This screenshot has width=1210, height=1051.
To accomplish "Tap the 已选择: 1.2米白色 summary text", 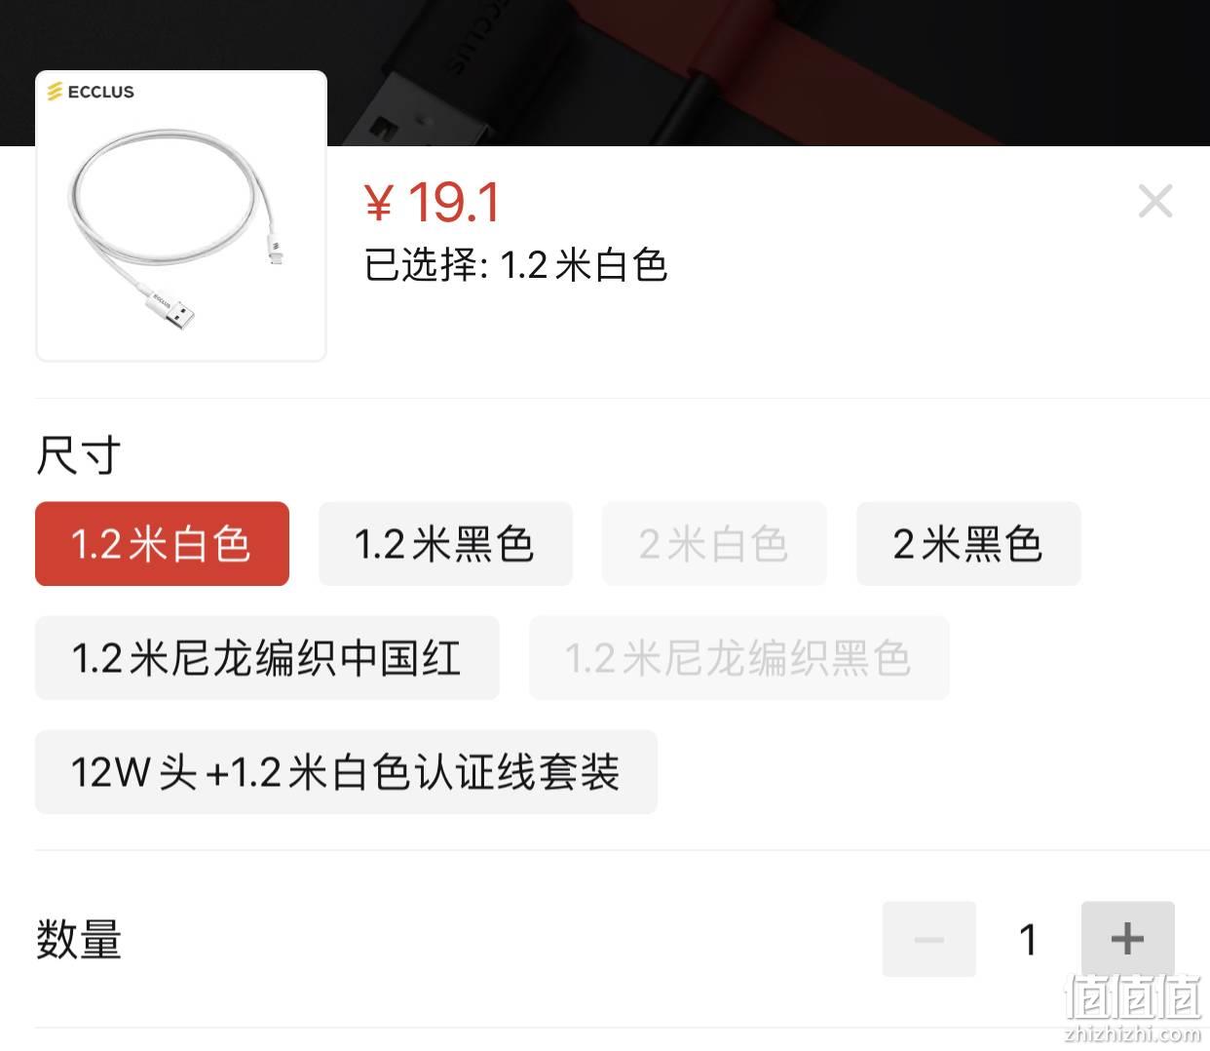I will coord(515,265).
